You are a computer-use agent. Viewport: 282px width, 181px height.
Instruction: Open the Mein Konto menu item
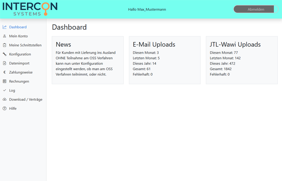pos(18,36)
